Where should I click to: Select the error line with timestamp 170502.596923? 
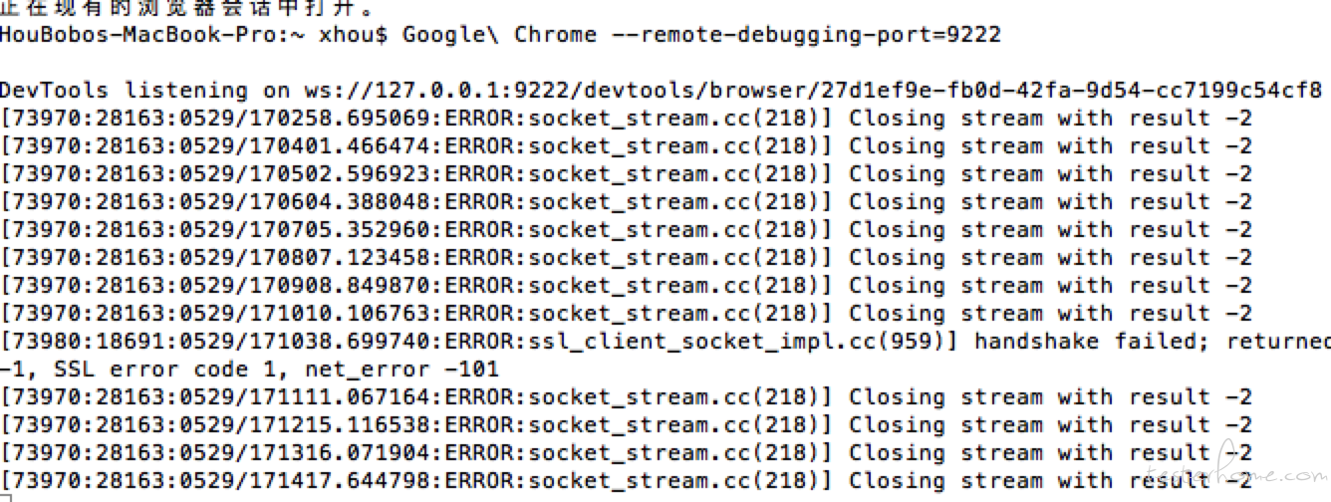[x=626, y=174]
